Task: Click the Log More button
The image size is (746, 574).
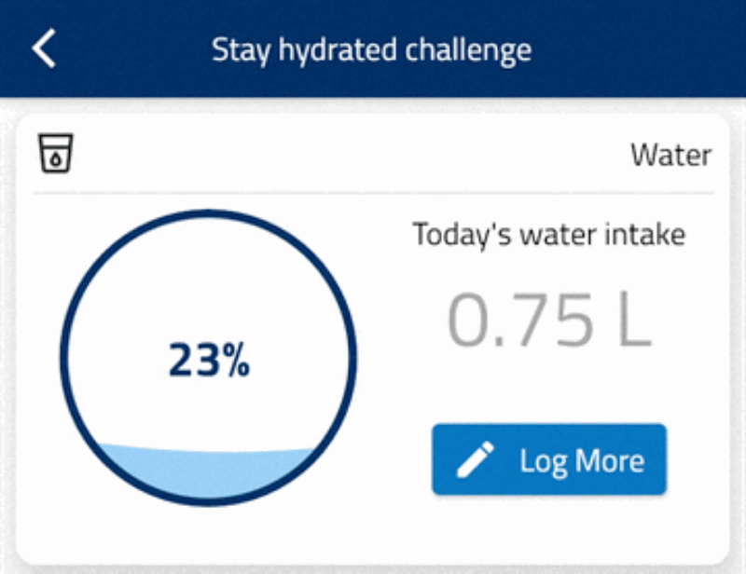Action: (x=549, y=459)
